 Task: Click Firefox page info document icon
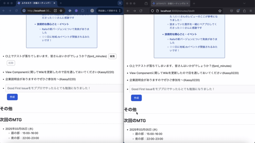[x=157, y=11]
